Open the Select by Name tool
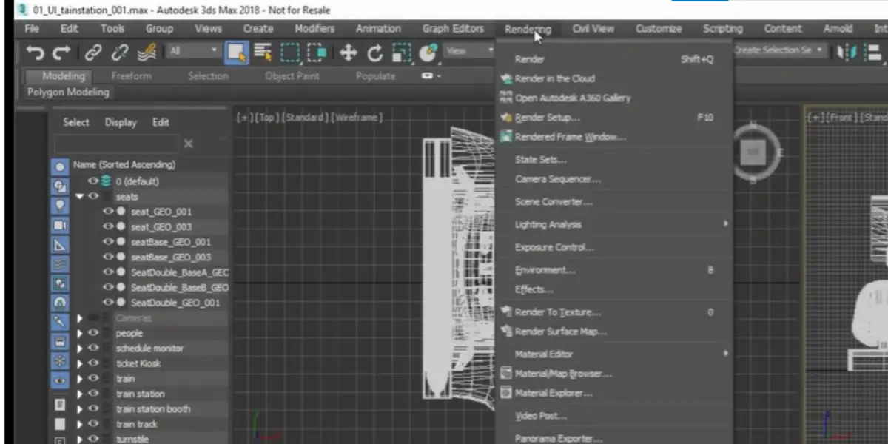The width and height of the screenshot is (888, 444). click(263, 52)
